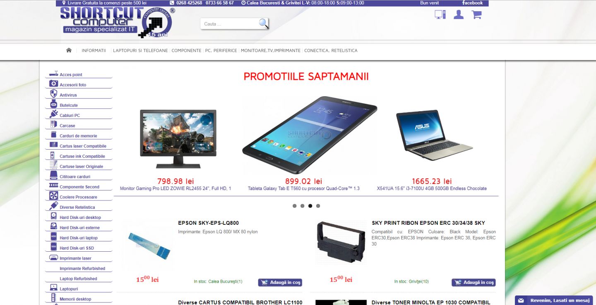Click the Hard Disk-uri SSD icon
Viewport: 596px width, 305px height.
53,247
